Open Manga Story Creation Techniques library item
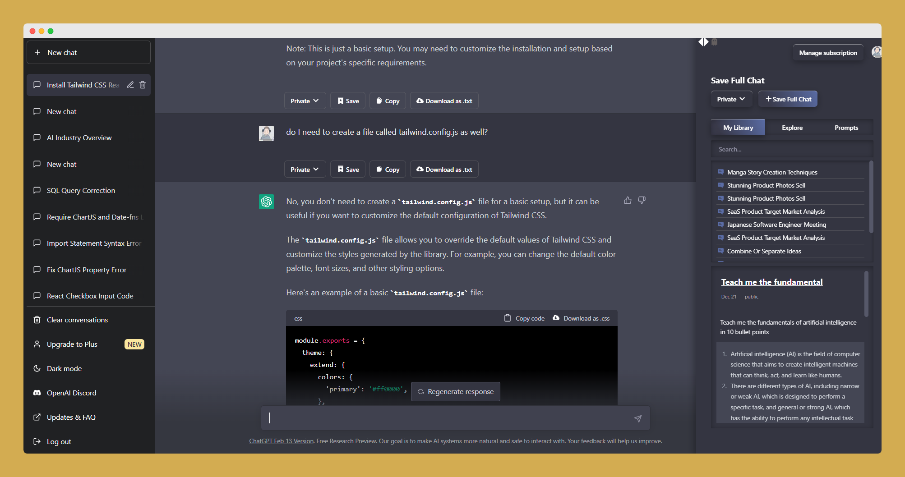905x477 pixels. point(790,172)
